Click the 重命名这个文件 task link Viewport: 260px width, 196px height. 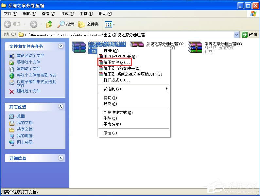[x=30, y=56]
